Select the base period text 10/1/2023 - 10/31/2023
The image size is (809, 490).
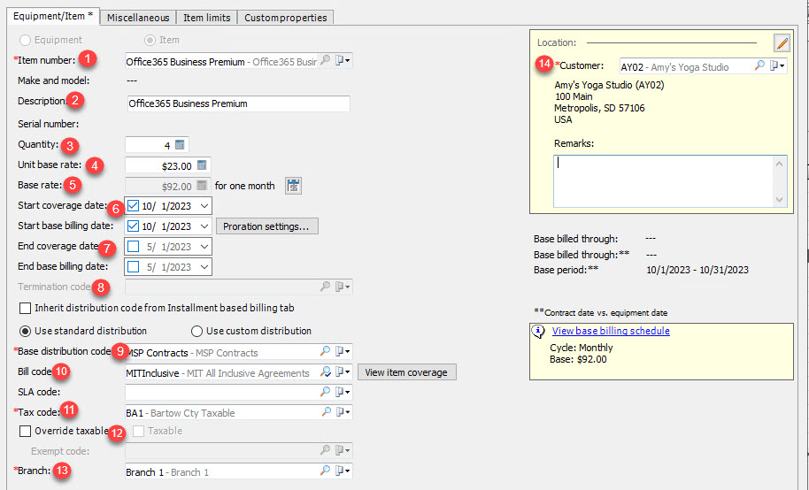tap(697, 270)
